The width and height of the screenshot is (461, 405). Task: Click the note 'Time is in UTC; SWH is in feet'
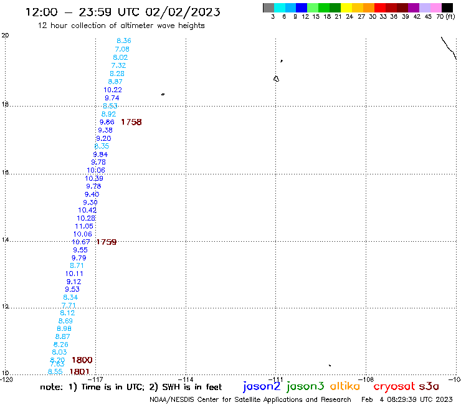tap(131, 387)
